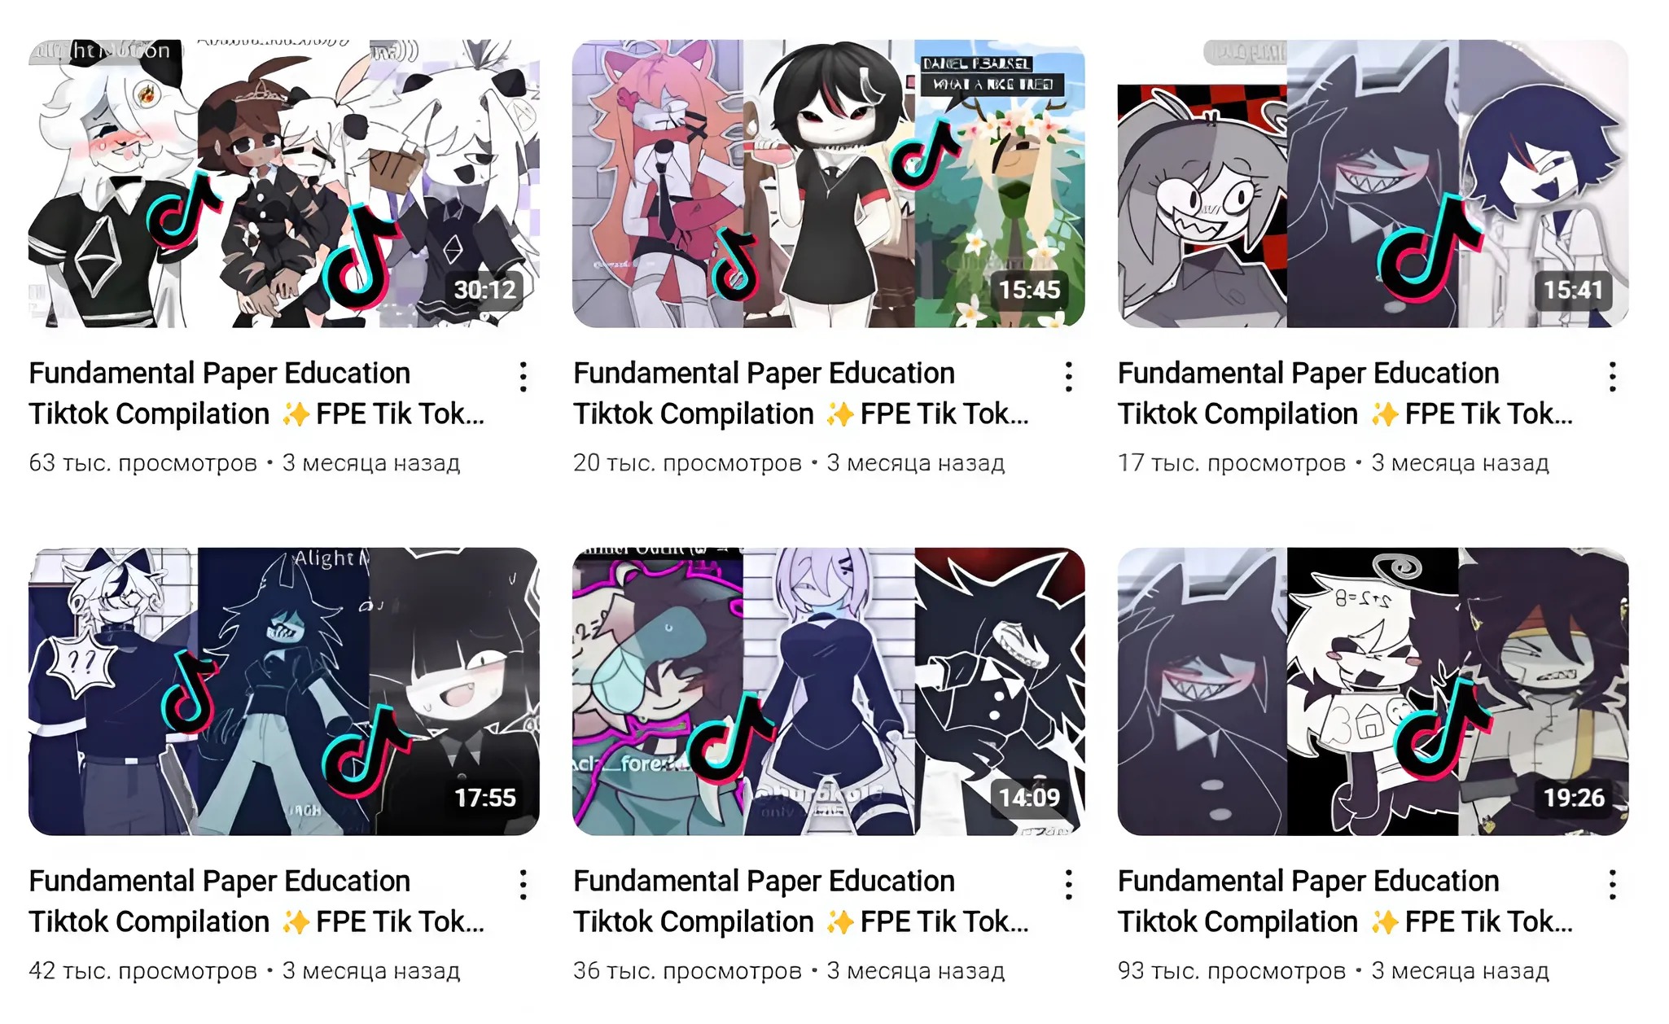The height and width of the screenshot is (1024, 1669).
Task: Open the video thumbnail with 30:12 duration
Action: tap(284, 184)
